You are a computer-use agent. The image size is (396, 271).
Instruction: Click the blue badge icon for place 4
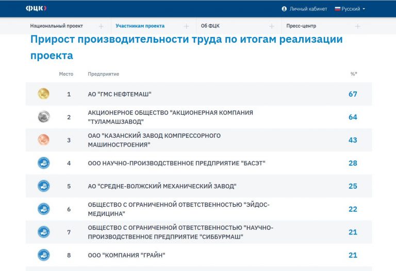(x=43, y=163)
